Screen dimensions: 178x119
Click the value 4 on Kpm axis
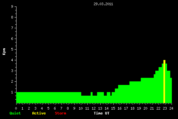point(12,60)
